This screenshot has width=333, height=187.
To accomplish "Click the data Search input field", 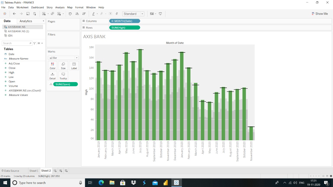I will 17,43.
